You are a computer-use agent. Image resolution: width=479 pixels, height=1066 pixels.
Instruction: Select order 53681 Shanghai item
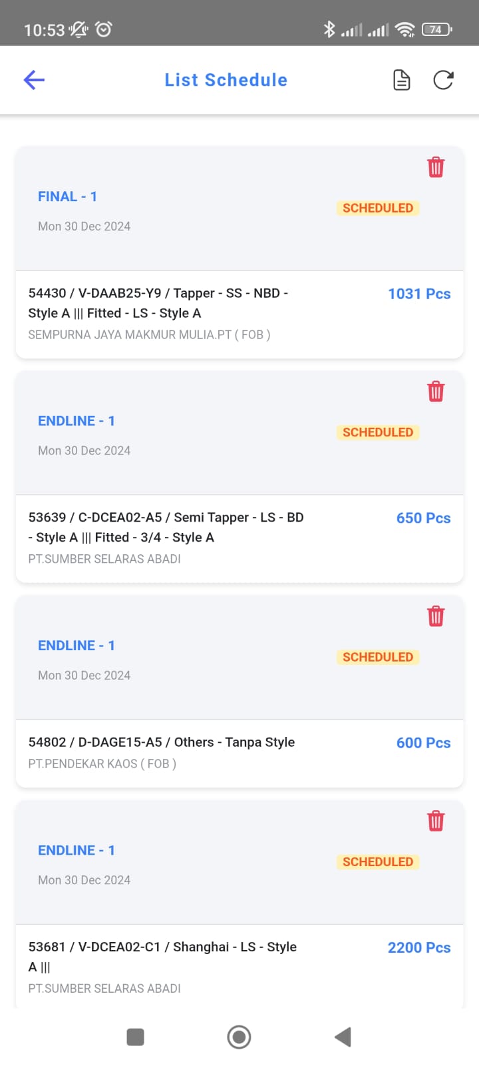162,956
